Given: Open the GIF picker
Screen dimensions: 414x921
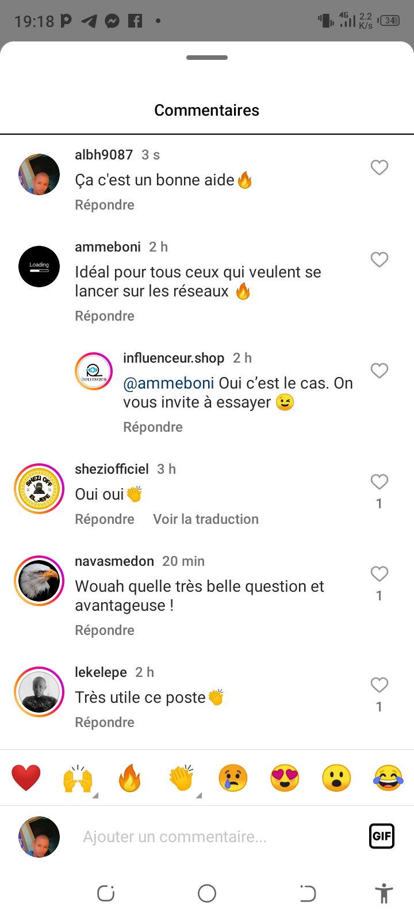Looking at the screenshot, I should tap(382, 836).
